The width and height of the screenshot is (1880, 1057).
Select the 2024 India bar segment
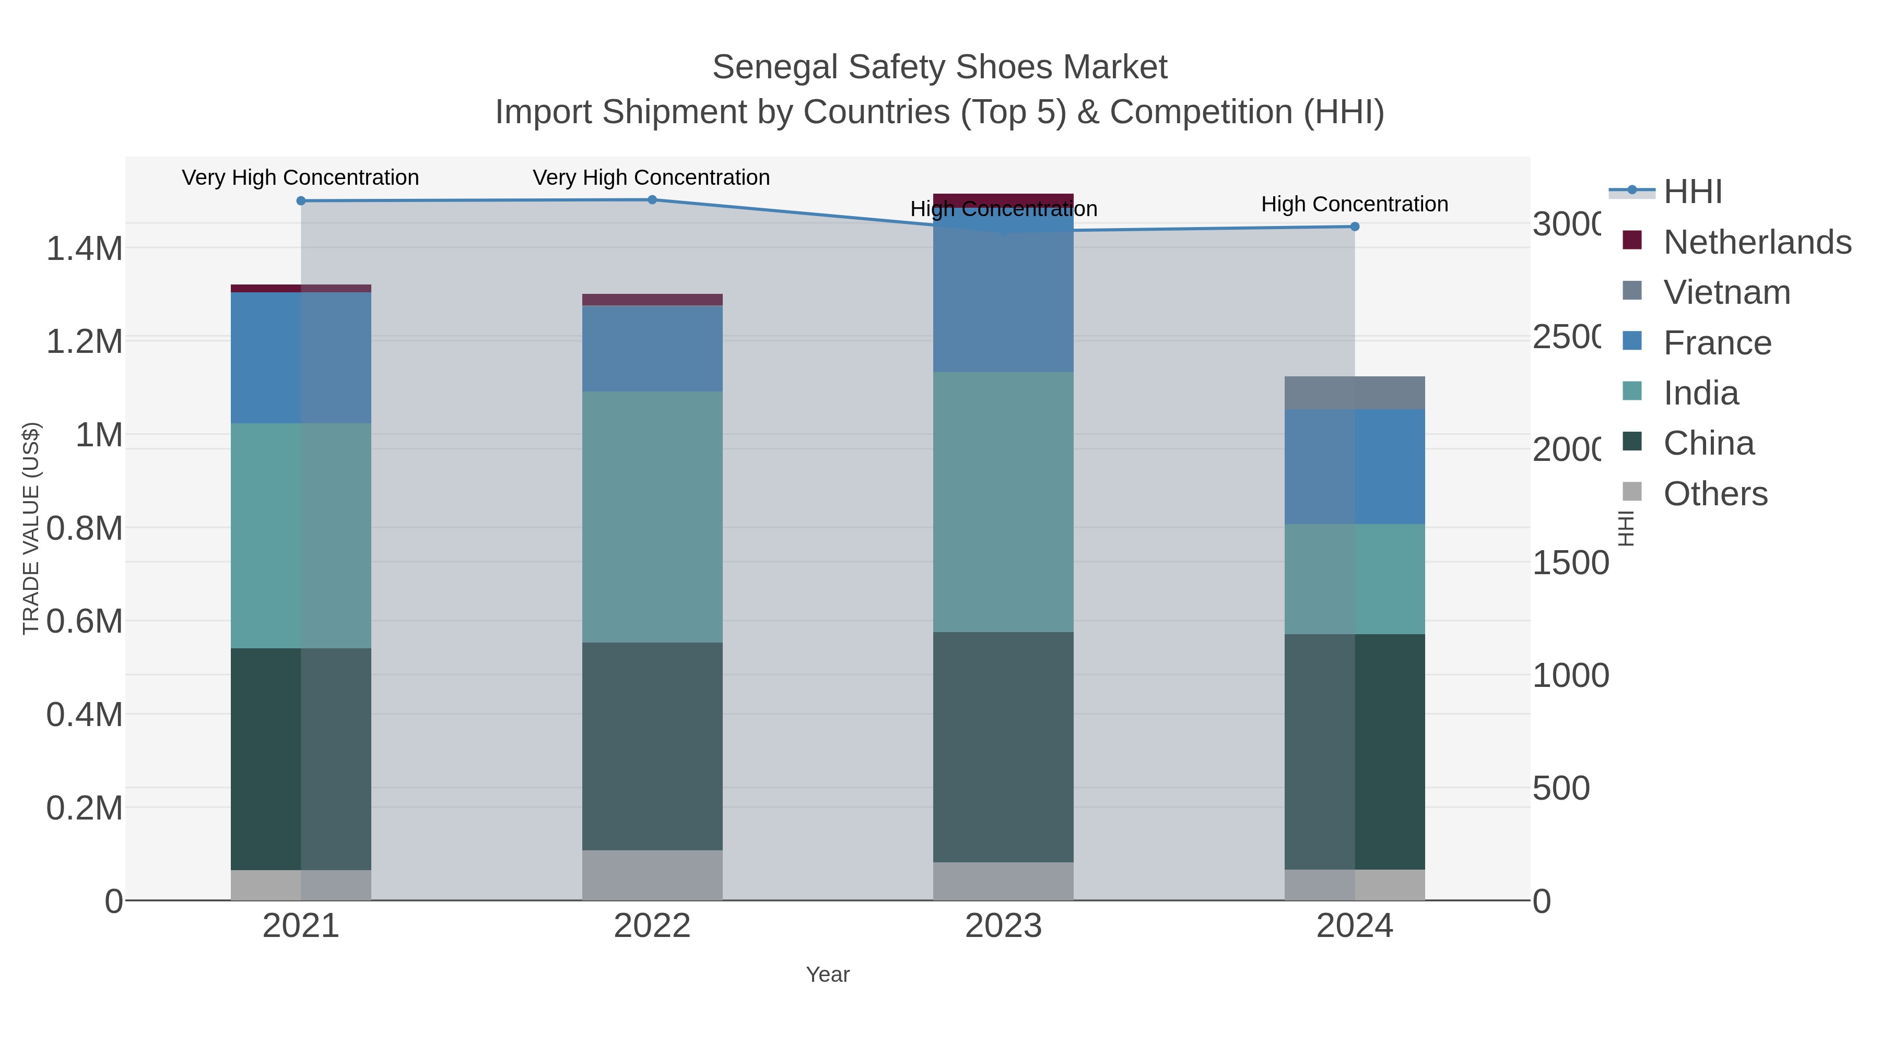coord(1355,578)
